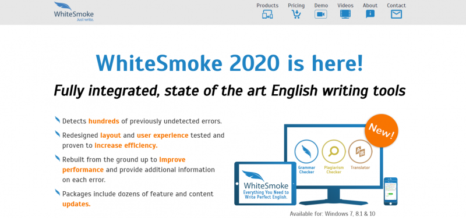Click the orange word "updates."
Viewport: 466px width, 218px height.
[76, 204]
